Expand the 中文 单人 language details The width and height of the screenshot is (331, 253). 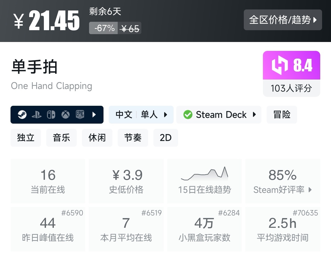pyautogui.click(x=141, y=115)
